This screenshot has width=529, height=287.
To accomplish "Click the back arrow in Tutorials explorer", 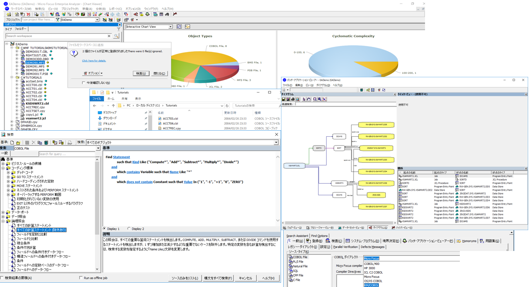I will pyautogui.click(x=95, y=106).
